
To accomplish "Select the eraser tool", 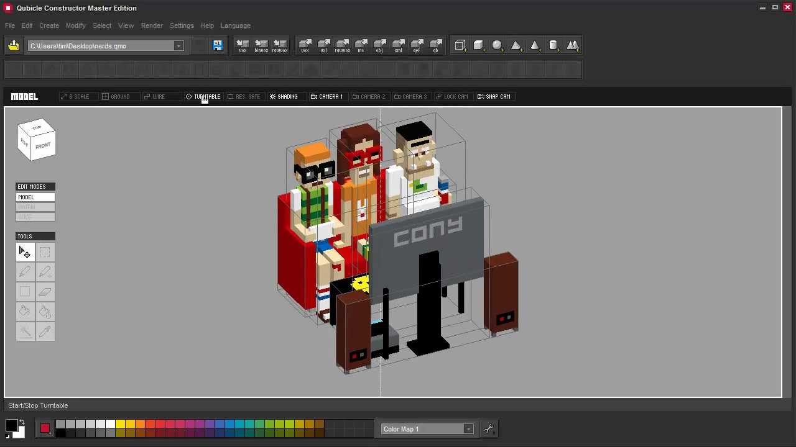I will click(x=45, y=291).
